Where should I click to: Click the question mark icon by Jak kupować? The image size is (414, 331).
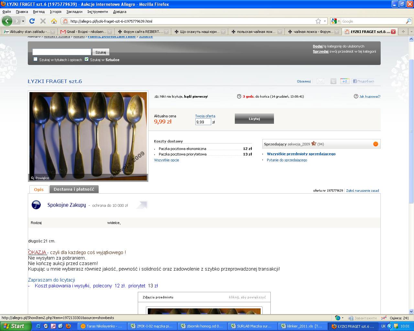pyautogui.click(x=356, y=96)
